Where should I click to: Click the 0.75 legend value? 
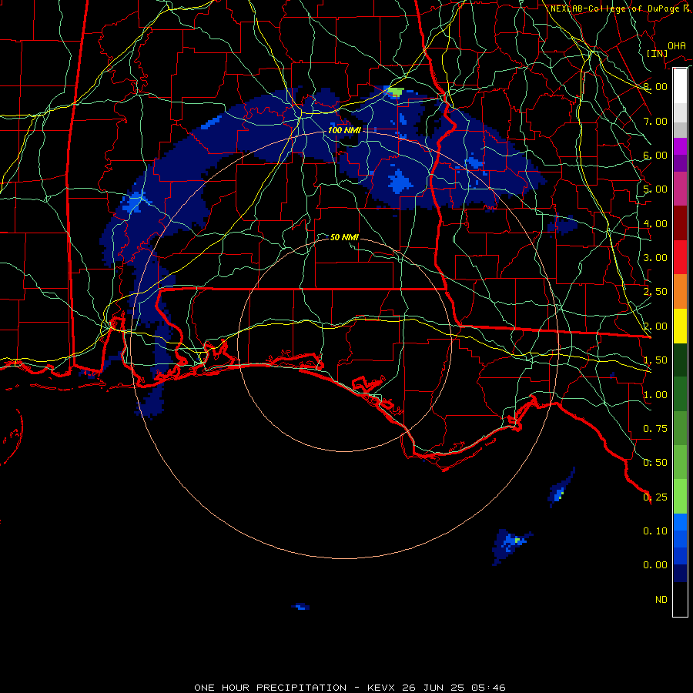[x=655, y=429]
